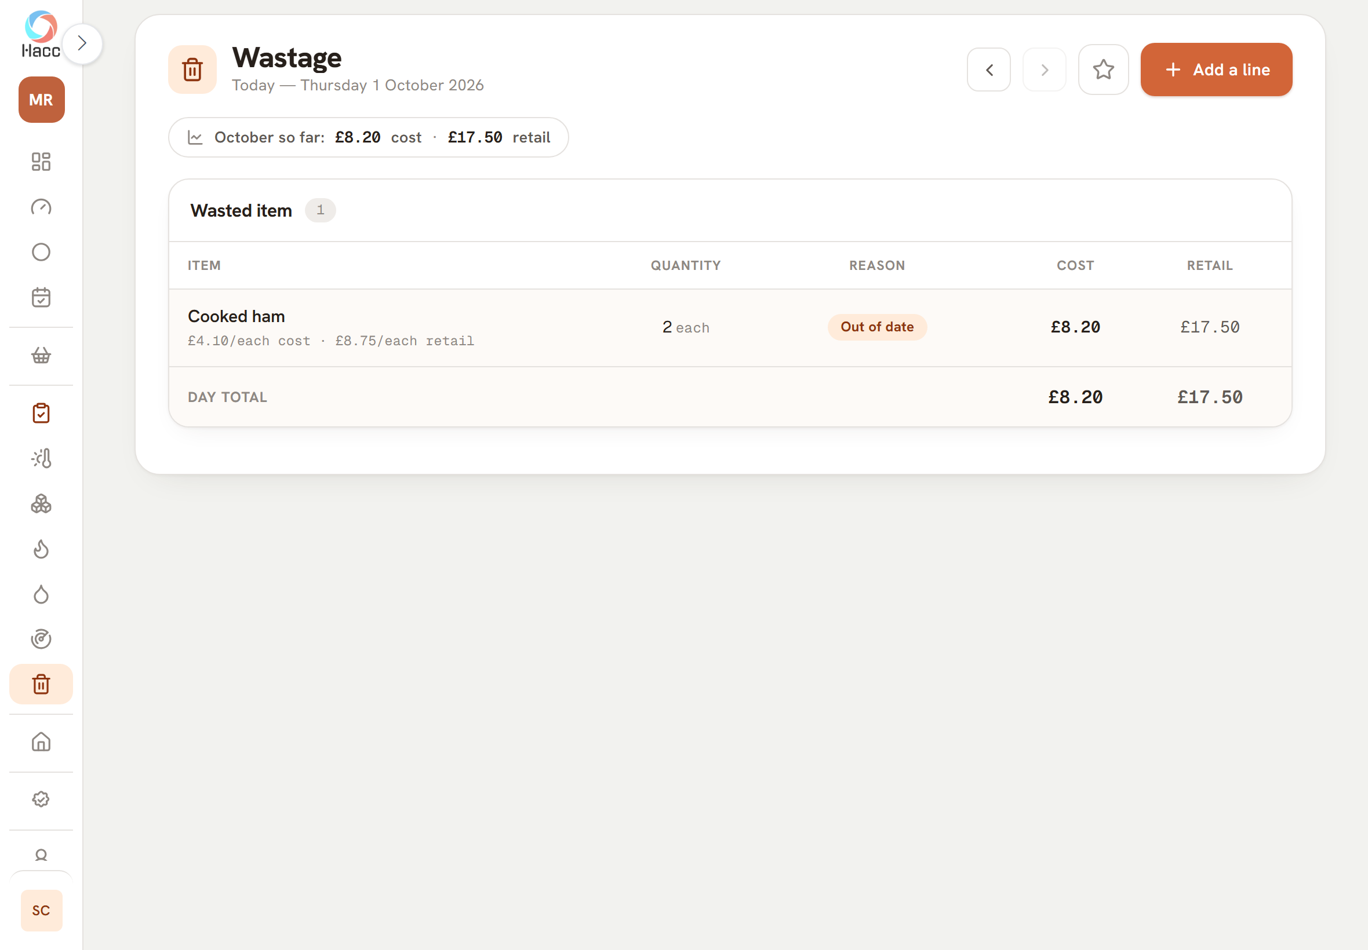Click the QUANTITY column header
The height and width of the screenshot is (950, 1368).
click(686, 266)
